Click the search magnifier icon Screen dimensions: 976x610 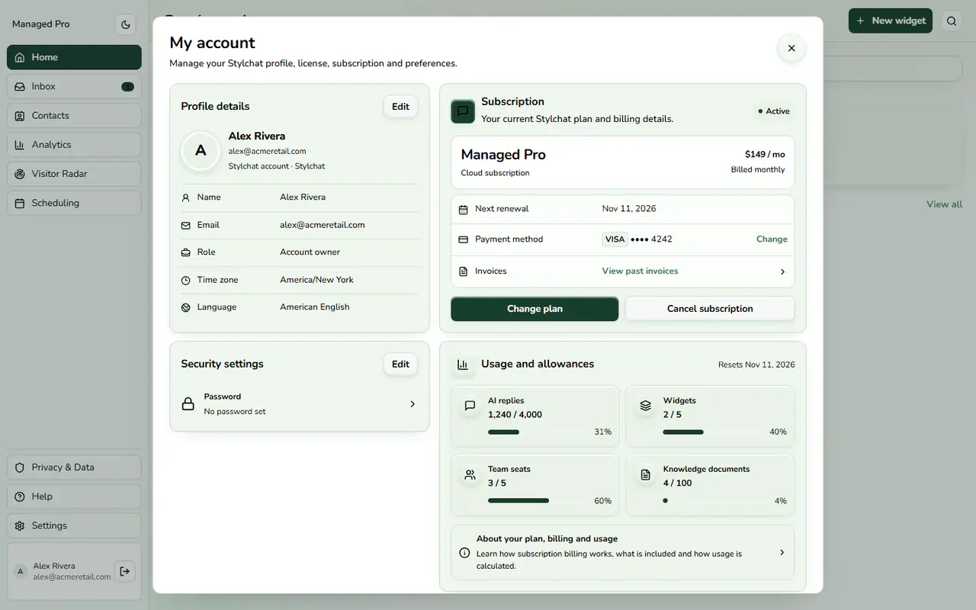click(952, 21)
